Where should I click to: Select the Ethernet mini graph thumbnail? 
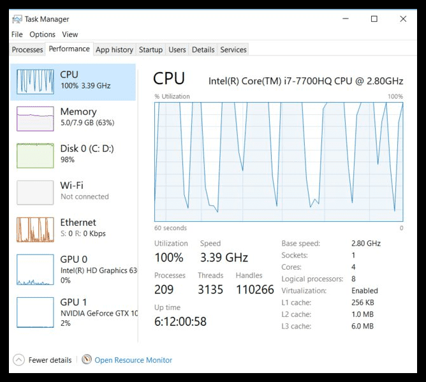tap(35, 230)
